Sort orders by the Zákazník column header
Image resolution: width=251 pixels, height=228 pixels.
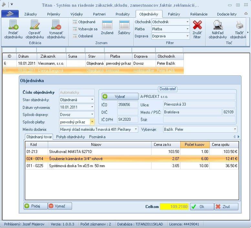coord(52,56)
